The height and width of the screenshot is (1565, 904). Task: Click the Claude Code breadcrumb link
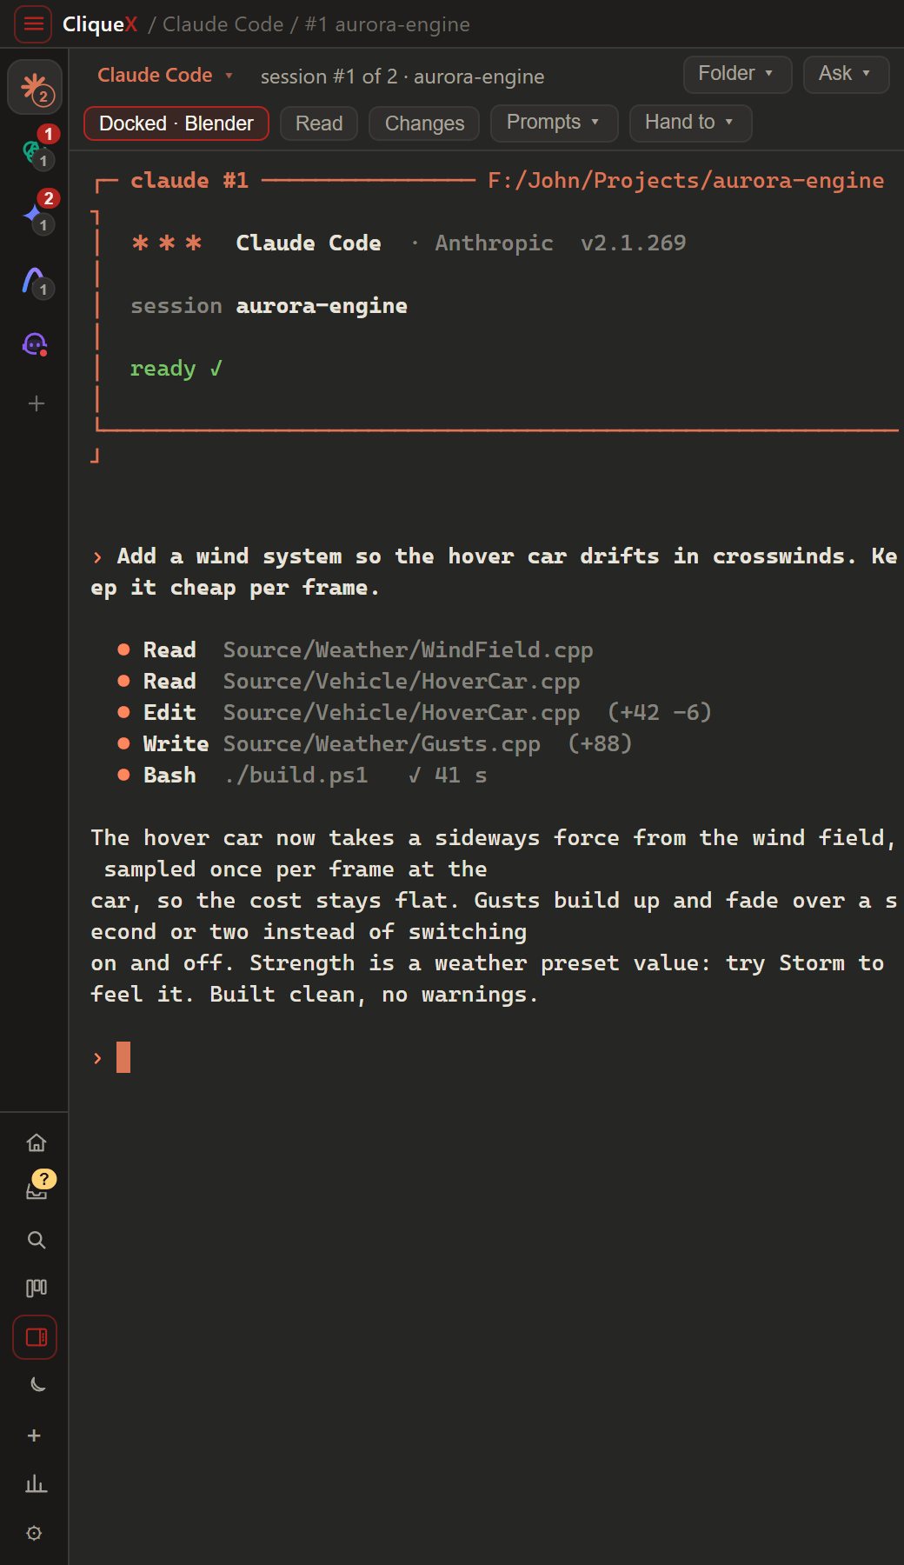[223, 24]
